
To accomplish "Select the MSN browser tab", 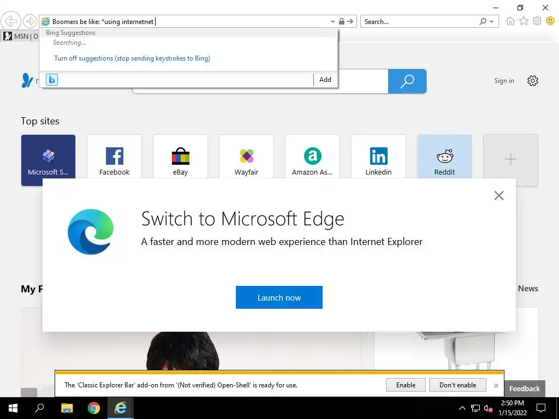I will click(21, 36).
